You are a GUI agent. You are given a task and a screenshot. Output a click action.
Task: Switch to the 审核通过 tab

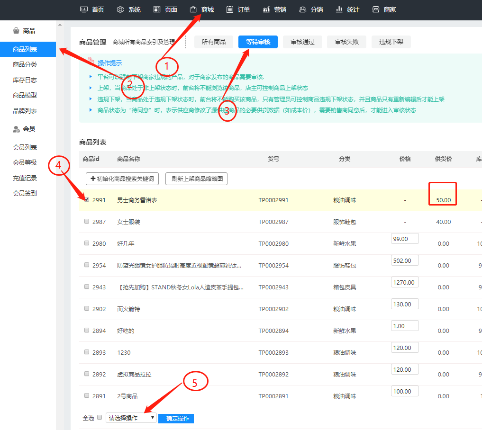click(302, 42)
